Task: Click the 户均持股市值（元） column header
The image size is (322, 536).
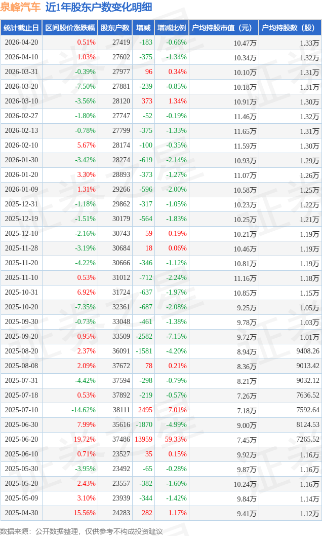Action: 223,28
